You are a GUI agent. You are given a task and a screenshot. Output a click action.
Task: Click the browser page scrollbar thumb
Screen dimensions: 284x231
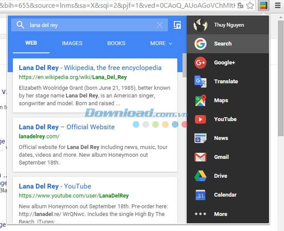(x=281, y=78)
